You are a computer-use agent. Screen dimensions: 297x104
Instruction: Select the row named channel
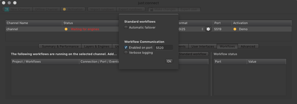[148, 29]
